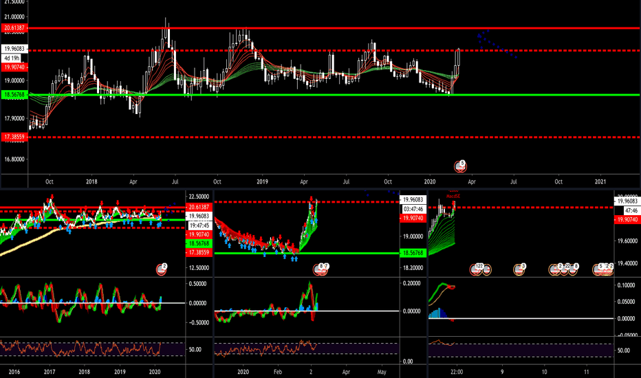This screenshot has height=378, width=641.
Task: Click the event marker badged 5 near the right edge
Action: (x=598, y=269)
